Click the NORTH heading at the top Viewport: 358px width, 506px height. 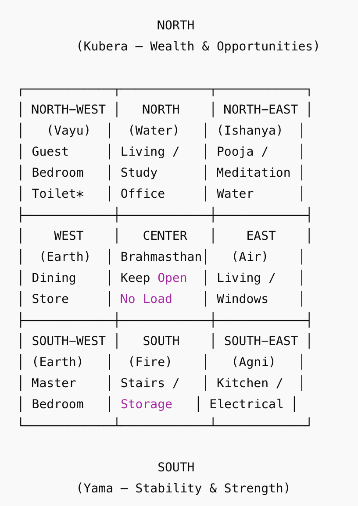tap(175, 25)
